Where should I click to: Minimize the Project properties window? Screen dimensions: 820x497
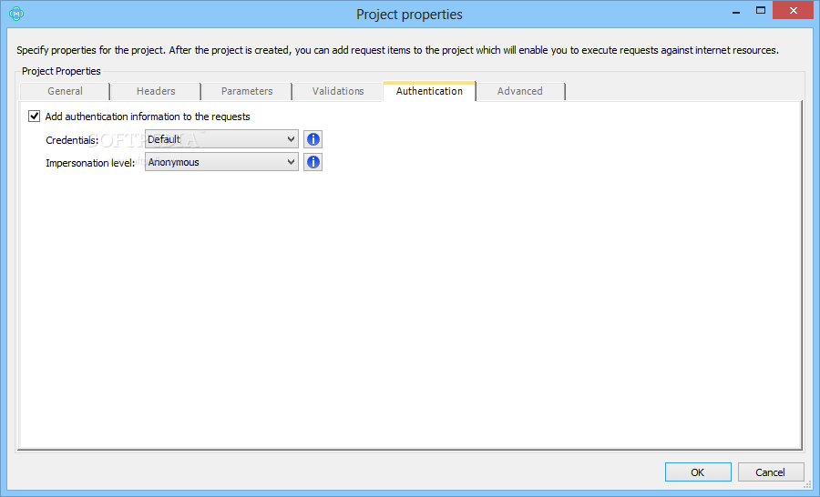point(736,11)
